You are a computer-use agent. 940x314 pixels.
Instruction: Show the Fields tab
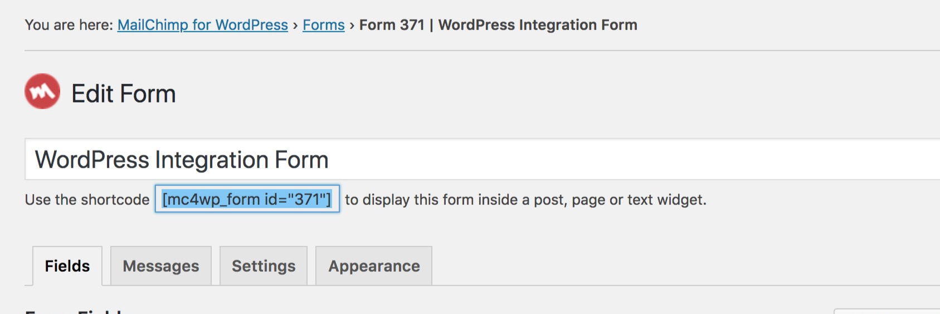pyautogui.click(x=67, y=266)
